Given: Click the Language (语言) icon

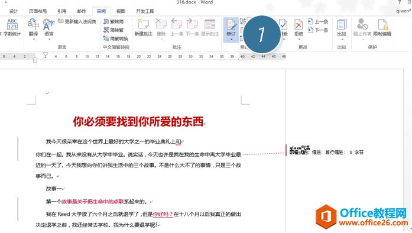Looking at the screenshot, I should click(49, 25).
